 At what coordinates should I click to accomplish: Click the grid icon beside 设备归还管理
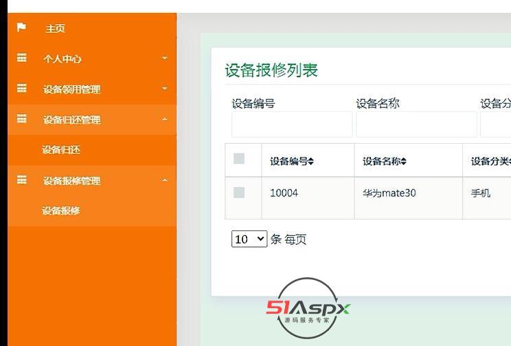21,118
